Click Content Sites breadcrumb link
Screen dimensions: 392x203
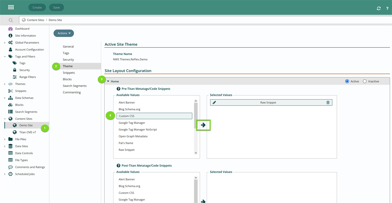pyautogui.click(x=36, y=20)
